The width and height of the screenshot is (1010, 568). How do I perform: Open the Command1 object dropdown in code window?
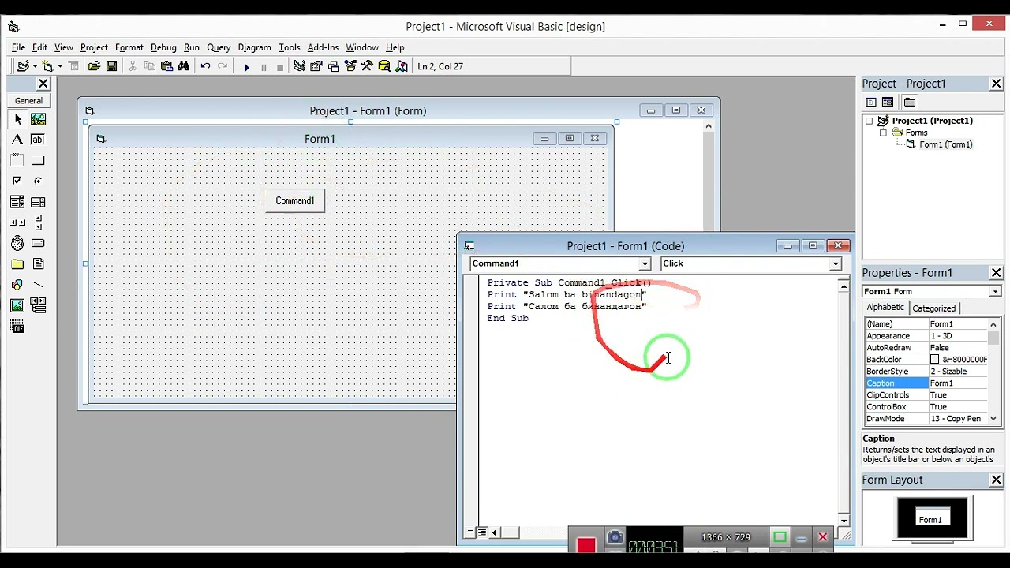[645, 263]
